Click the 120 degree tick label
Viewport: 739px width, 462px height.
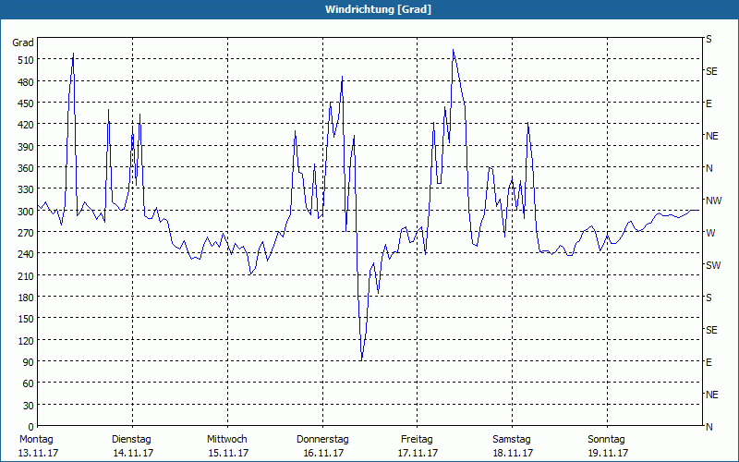[x=26, y=340]
